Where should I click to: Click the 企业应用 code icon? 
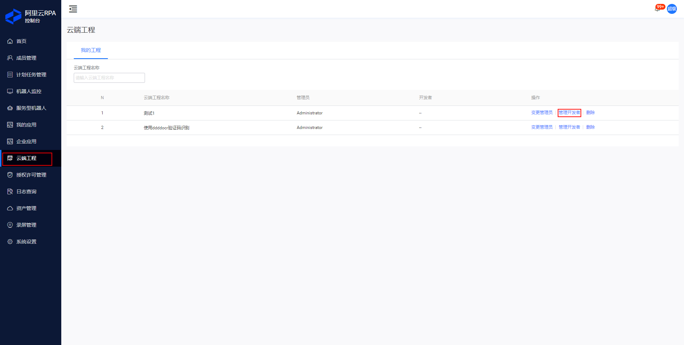point(10,141)
